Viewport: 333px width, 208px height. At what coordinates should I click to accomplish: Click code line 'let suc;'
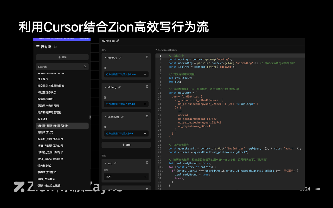174,82
